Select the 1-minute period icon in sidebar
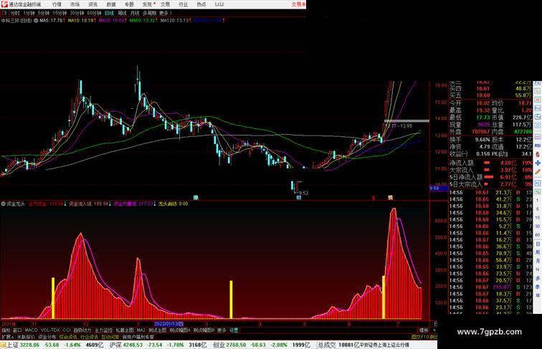Viewport: 542px width, 349px height. coord(538,201)
